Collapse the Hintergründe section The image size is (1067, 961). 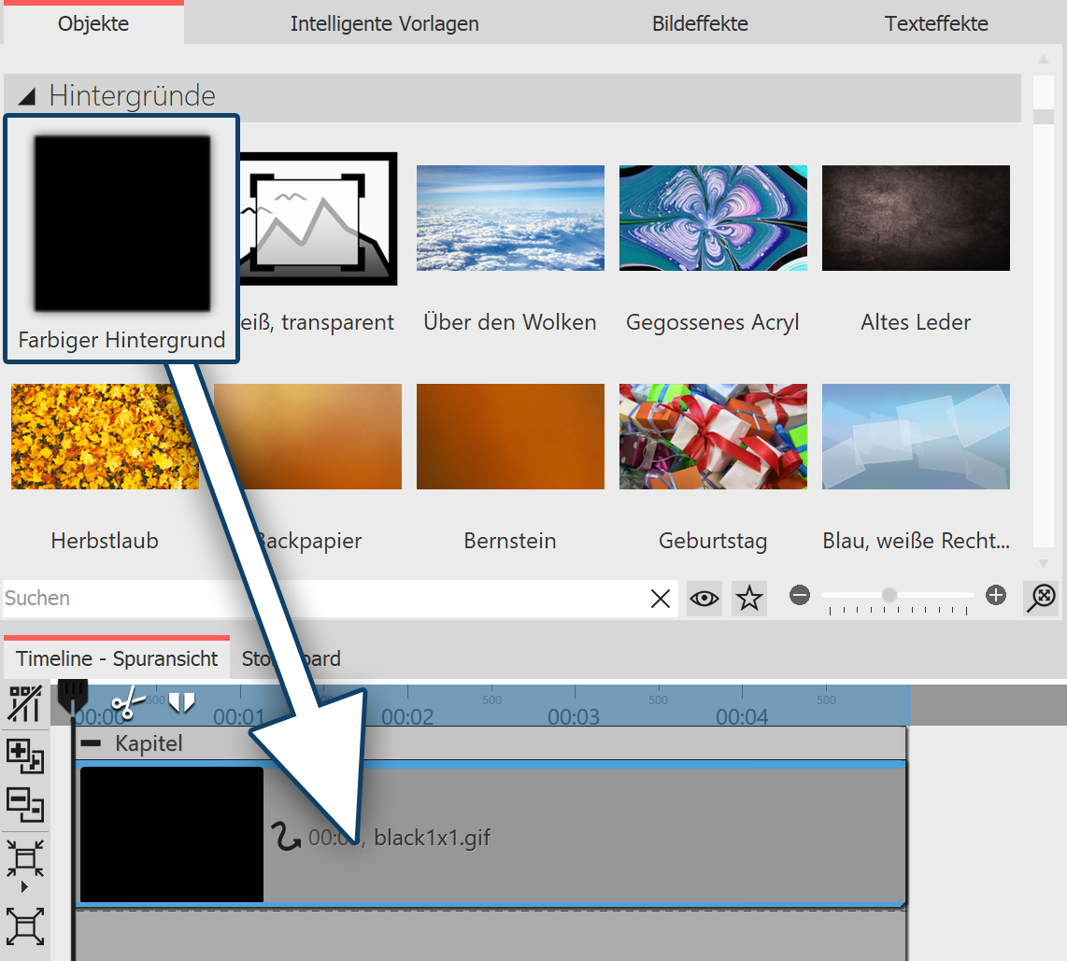point(28,95)
